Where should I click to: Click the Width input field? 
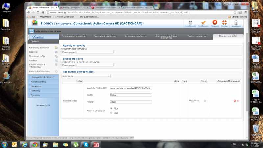[x=131, y=95]
